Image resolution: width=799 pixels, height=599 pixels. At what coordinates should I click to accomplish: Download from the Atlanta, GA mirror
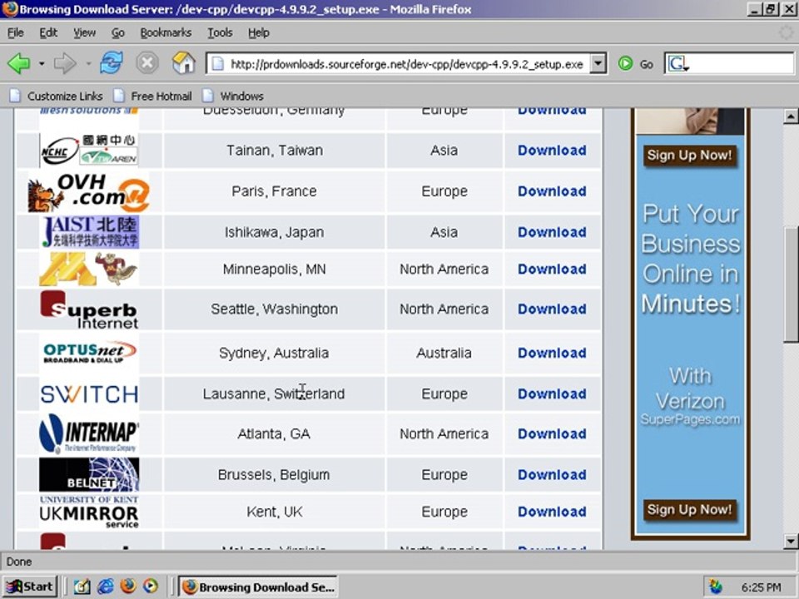pos(552,433)
